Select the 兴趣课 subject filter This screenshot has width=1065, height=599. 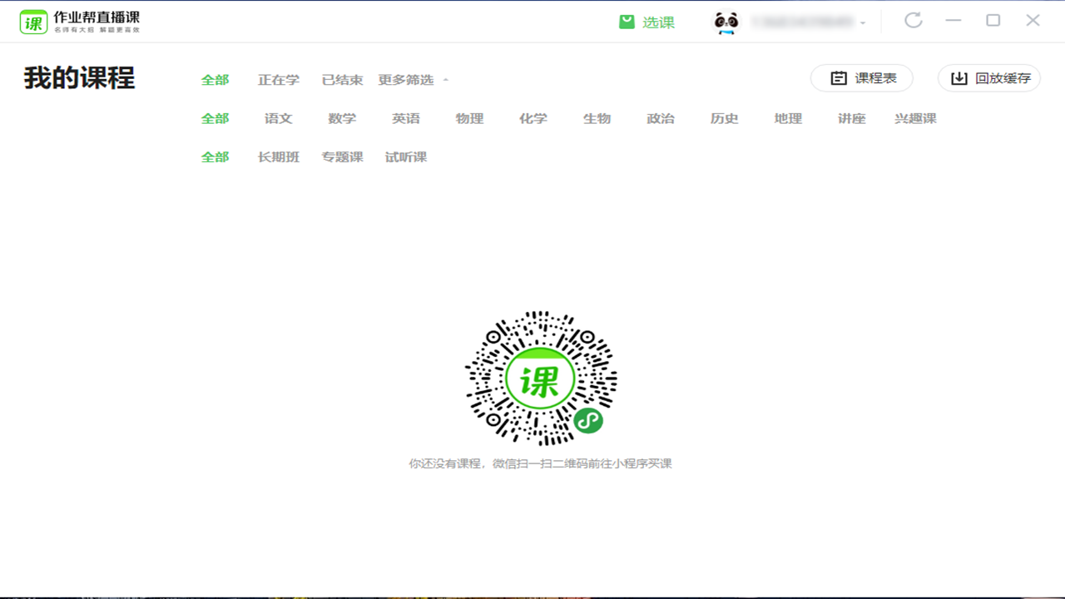[x=915, y=118]
